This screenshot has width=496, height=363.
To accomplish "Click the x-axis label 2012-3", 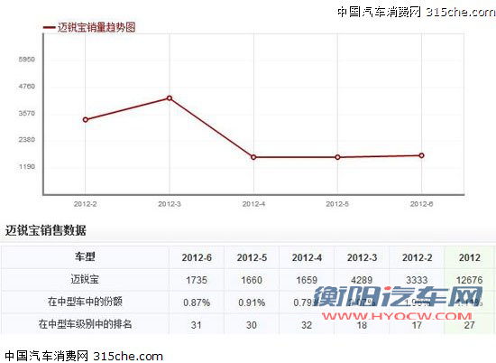I will (170, 204).
